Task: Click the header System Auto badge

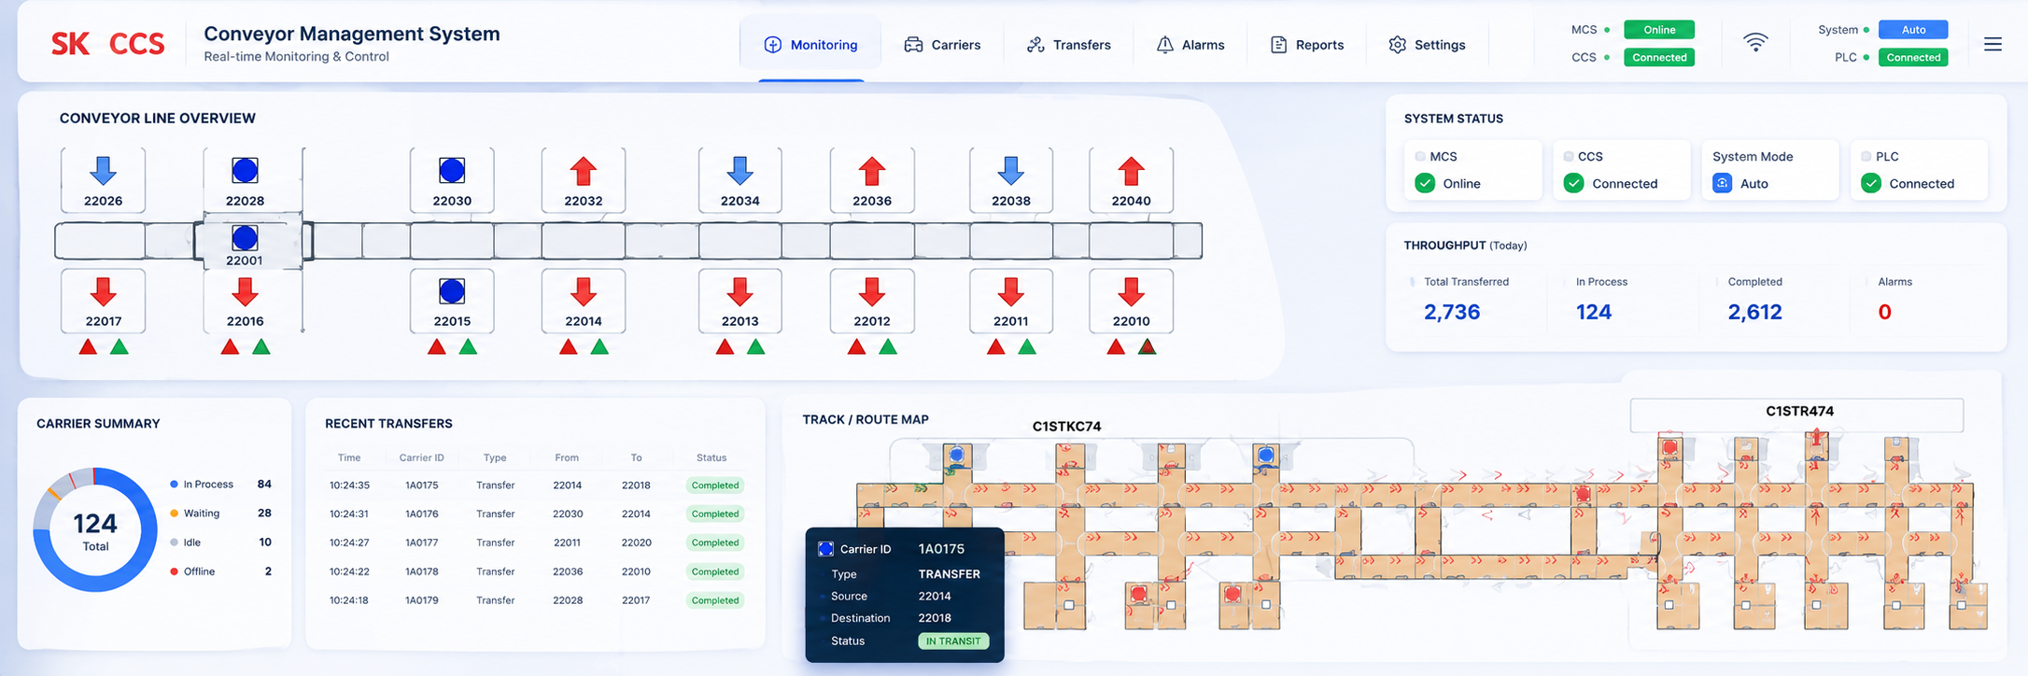Action: point(1913,30)
